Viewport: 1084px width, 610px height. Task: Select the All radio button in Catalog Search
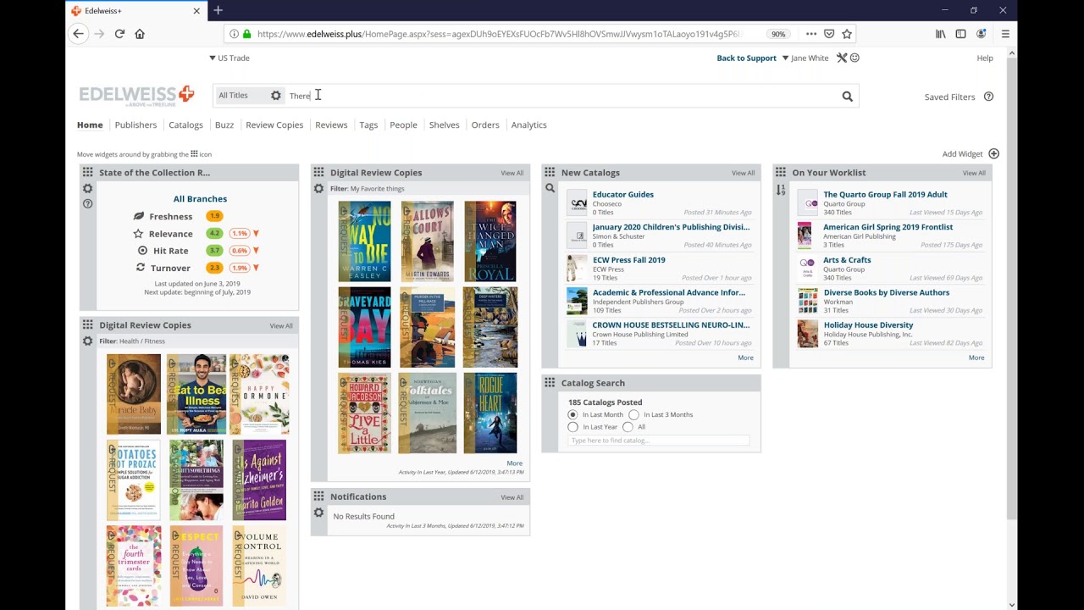(x=628, y=427)
